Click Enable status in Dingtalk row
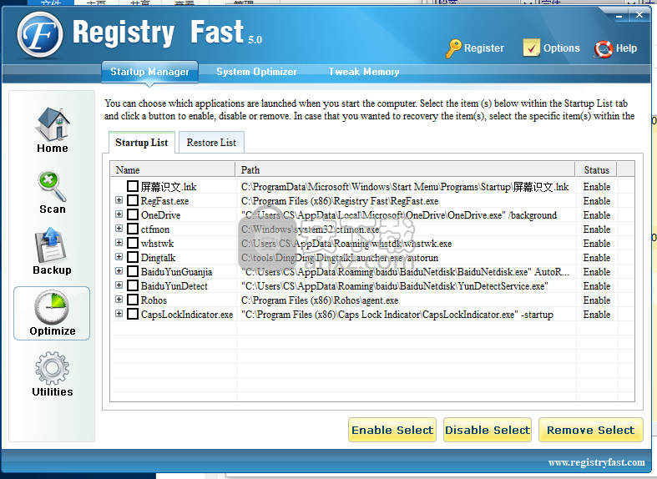Image resolution: width=657 pixels, height=479 pixels. (597, 258)
